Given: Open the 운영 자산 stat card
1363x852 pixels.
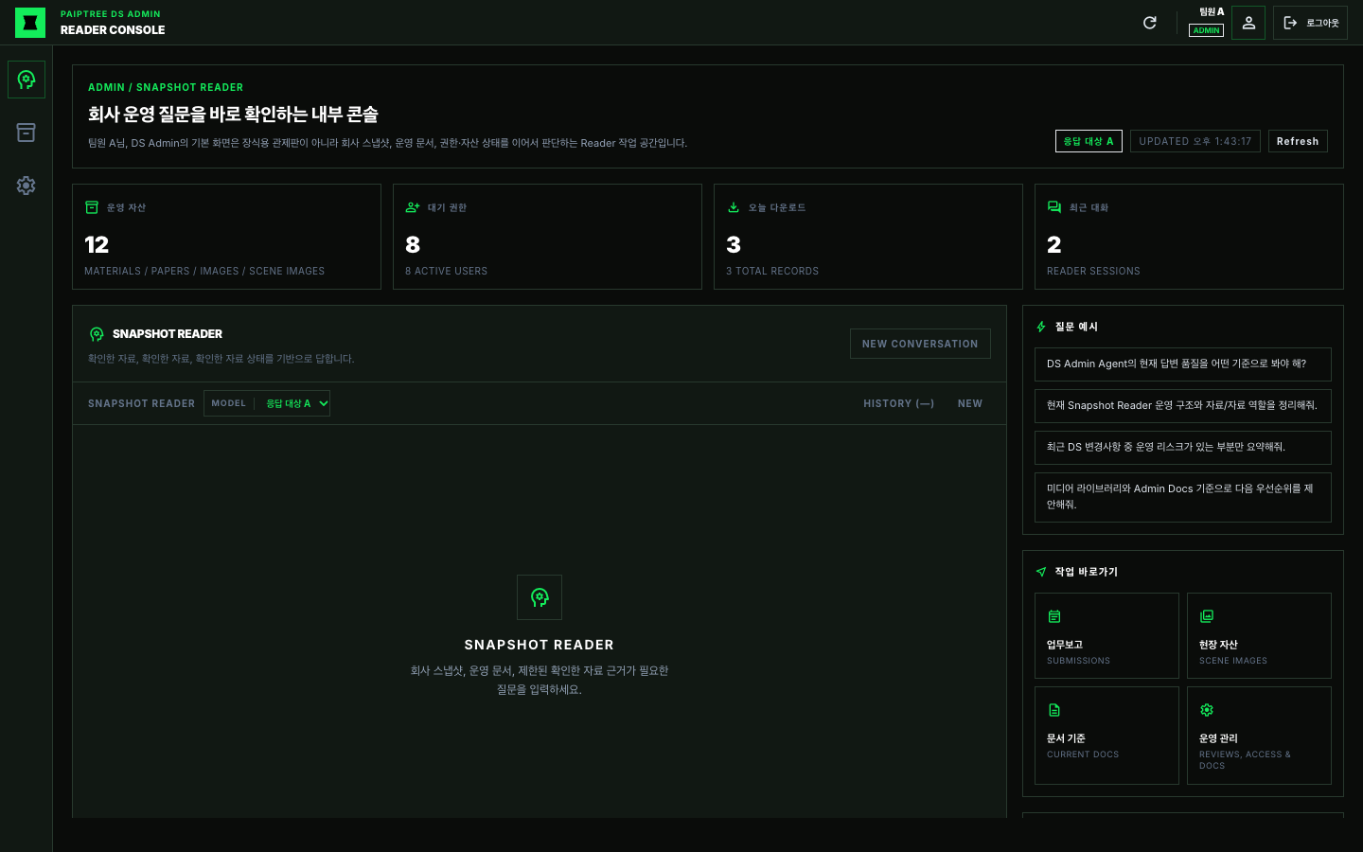Looking at the screenshot, I should pos(226,237).
